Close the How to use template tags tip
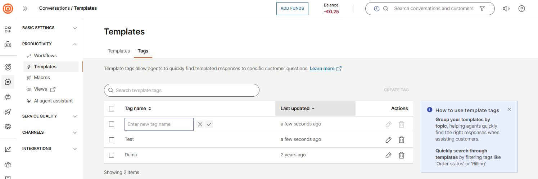The image size is (538, 179). [x=509, y=109]
